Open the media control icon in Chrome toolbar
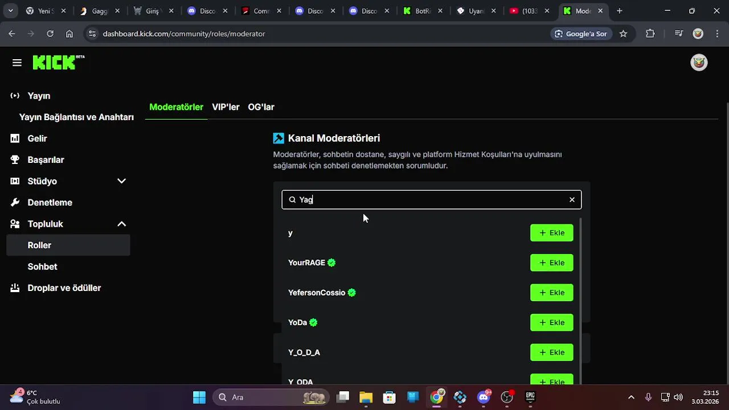The height and width of the screenshot is (410, 729). pos(678,34)
